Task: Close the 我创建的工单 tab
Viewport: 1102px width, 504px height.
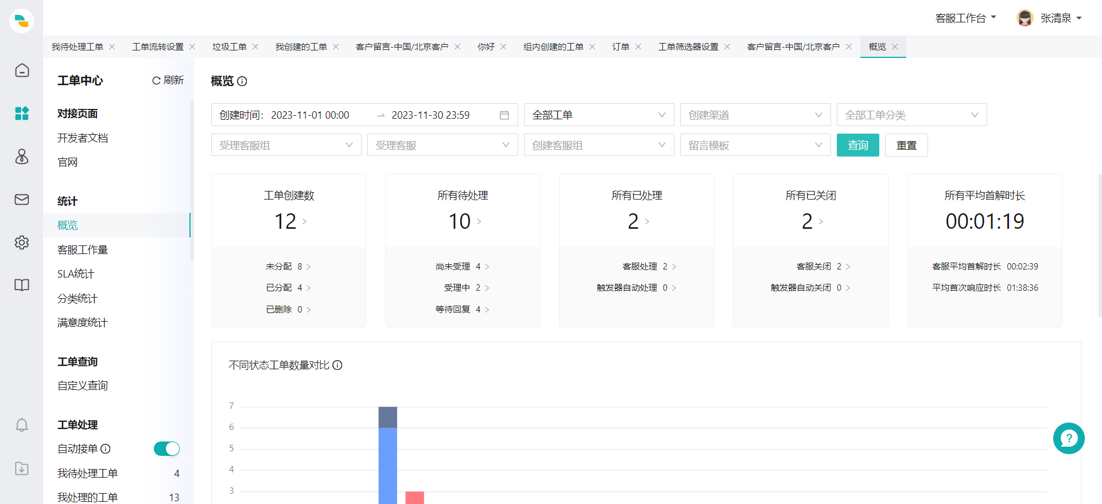Action: [336, 47]
